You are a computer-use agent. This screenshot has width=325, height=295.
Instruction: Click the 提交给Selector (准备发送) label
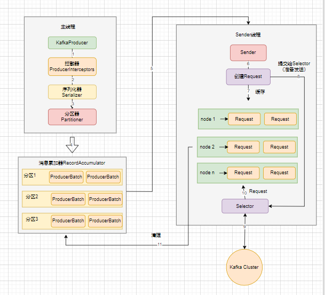click(x=294, y=66)
